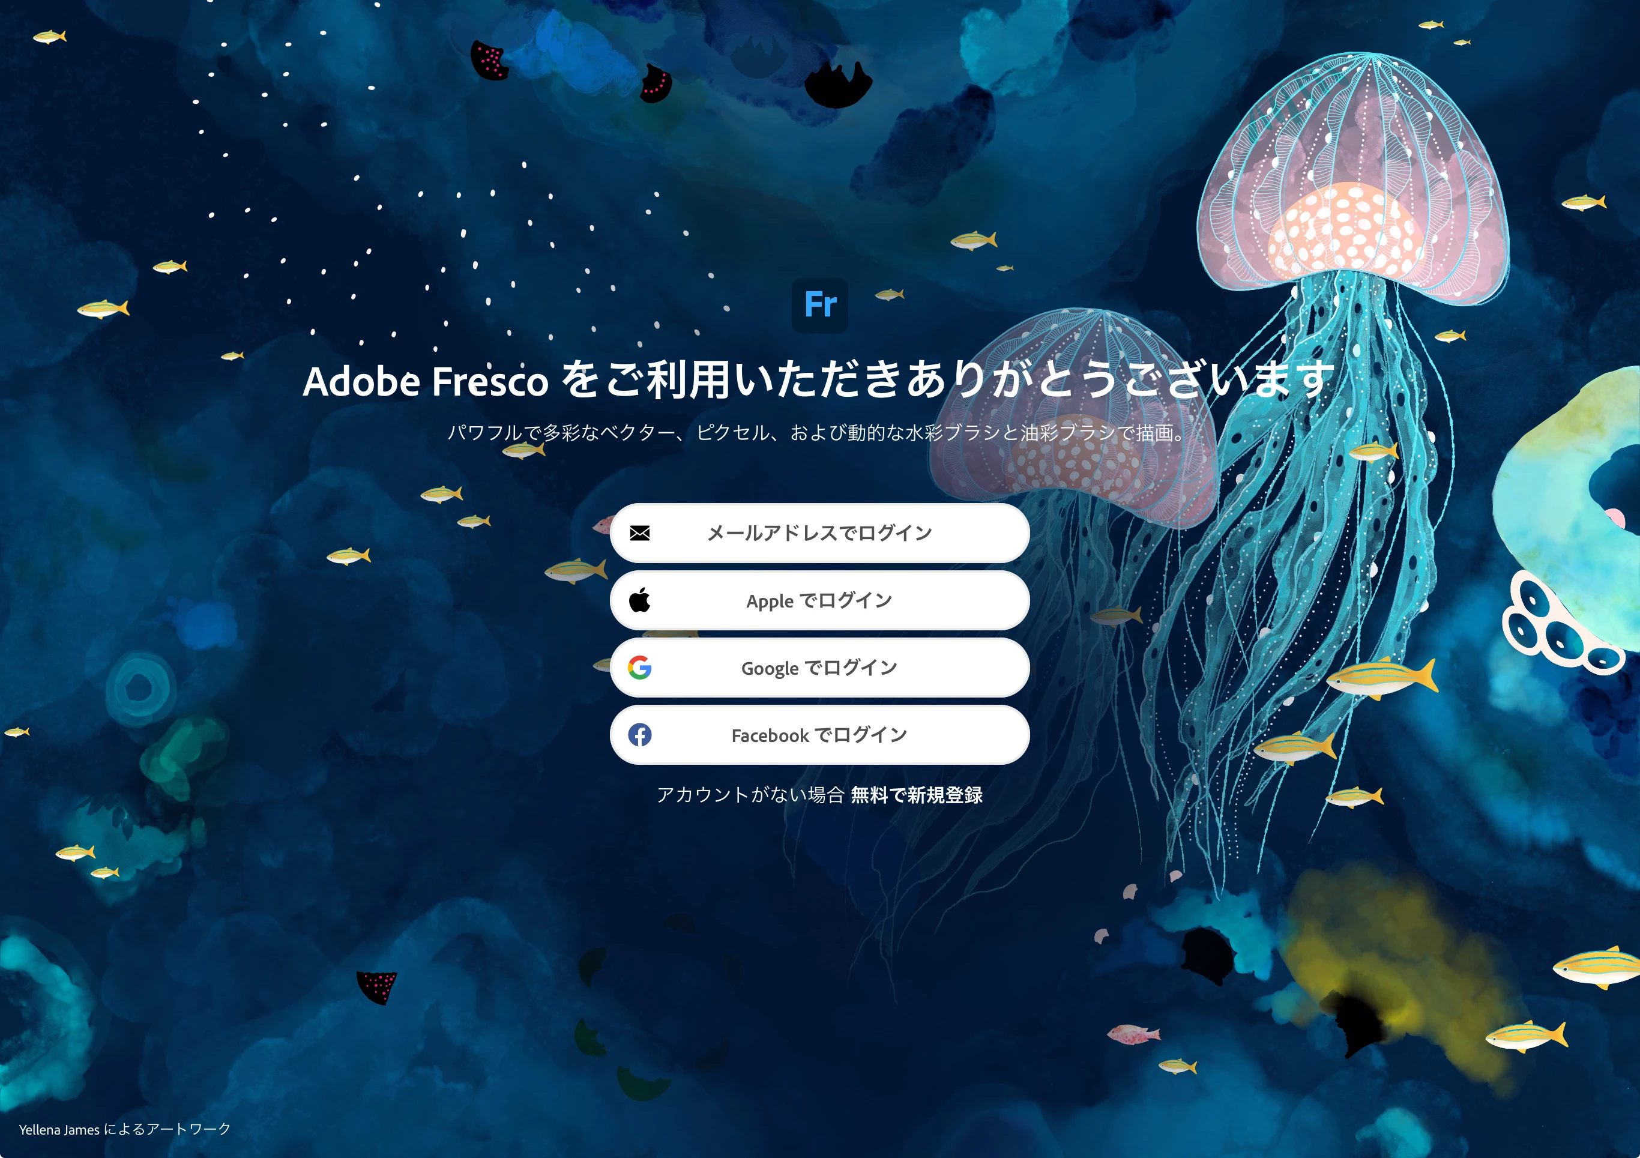The height and width of the screenshot is (1158, 1640).
Task: Sign in via Google でログイン
Action: pyautogui.click(x=819, y=667)
